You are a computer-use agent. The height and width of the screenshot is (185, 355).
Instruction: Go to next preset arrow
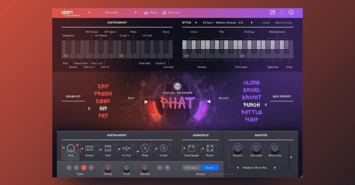pos(136,13)
